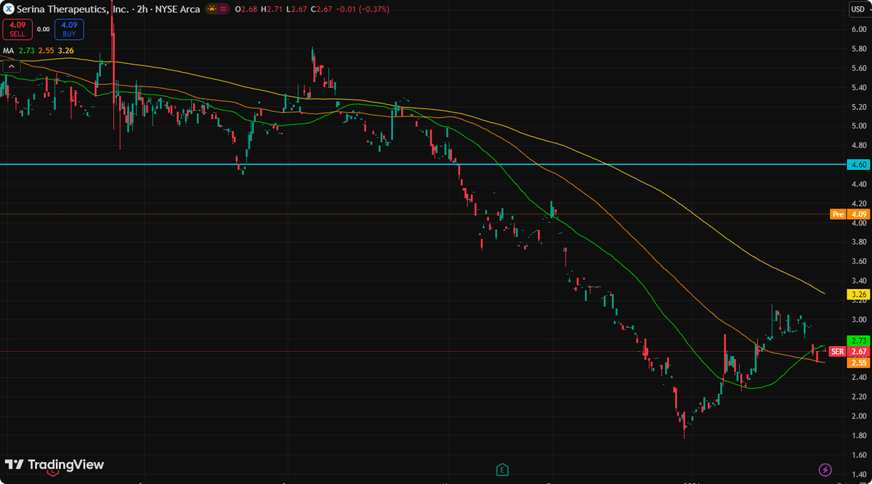Click the 6.00 price axis label

pos(859,29)
